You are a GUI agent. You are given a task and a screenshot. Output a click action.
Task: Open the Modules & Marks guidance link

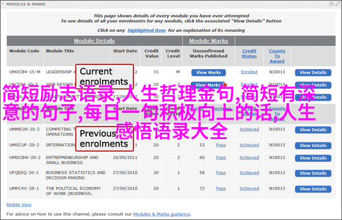click(x=162, y=214)
